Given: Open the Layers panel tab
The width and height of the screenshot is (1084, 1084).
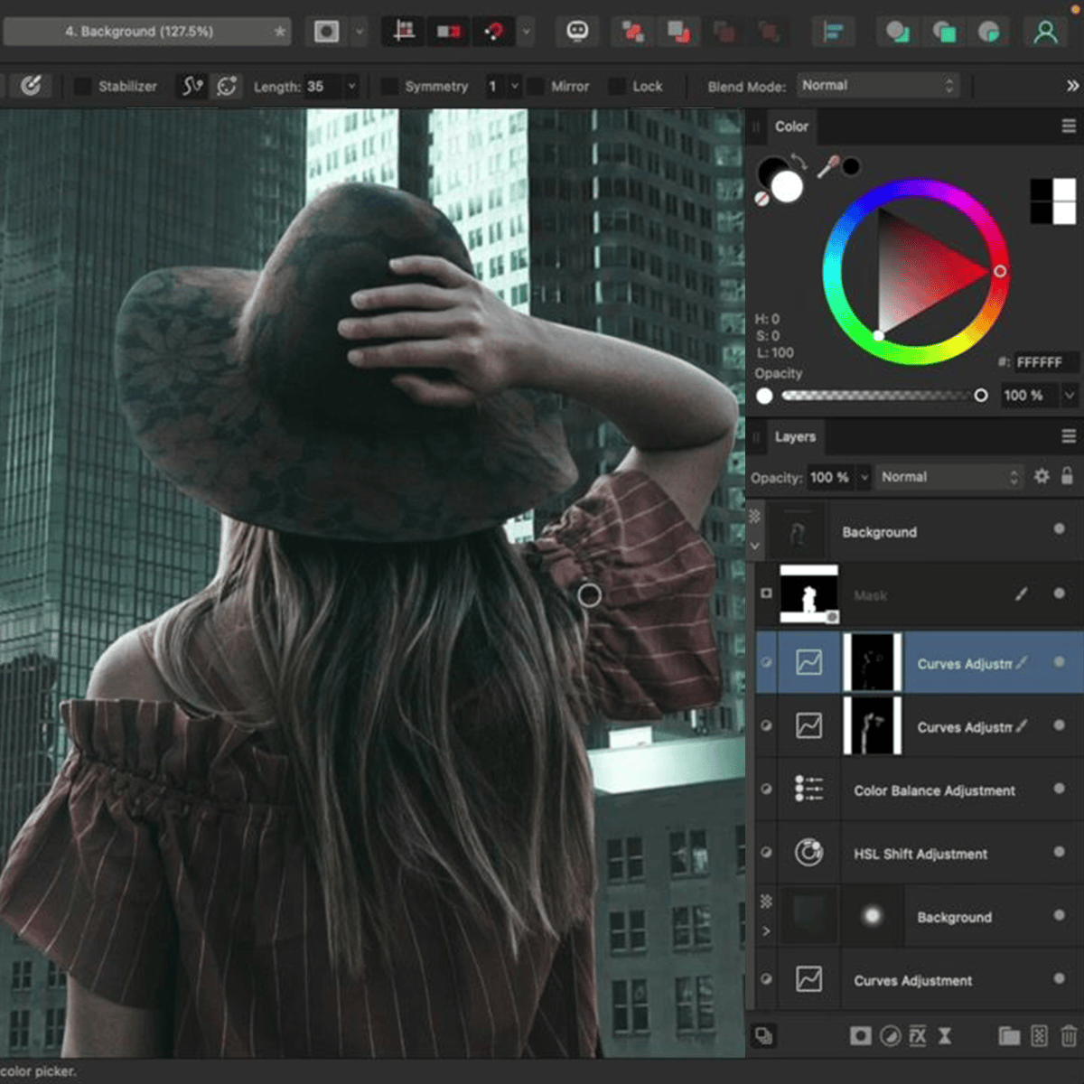Looking at the screenshot, I should point(795,437).
